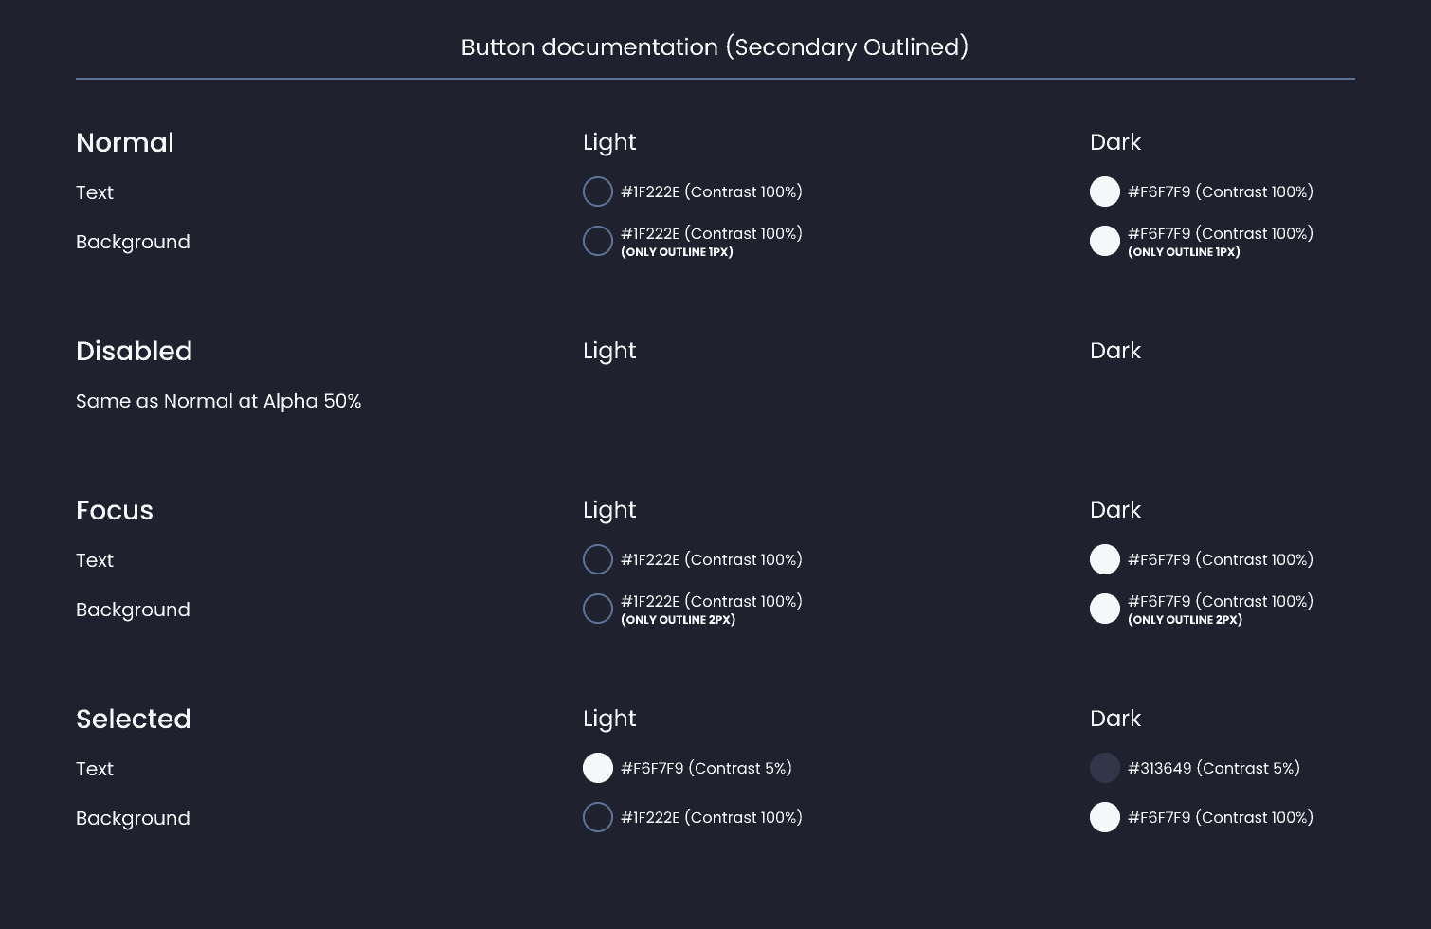Select the Normal Dark background swatch #F6F7F9
The width and height of the screenshot is (1431, 929).
click(x=1104, y=241)
